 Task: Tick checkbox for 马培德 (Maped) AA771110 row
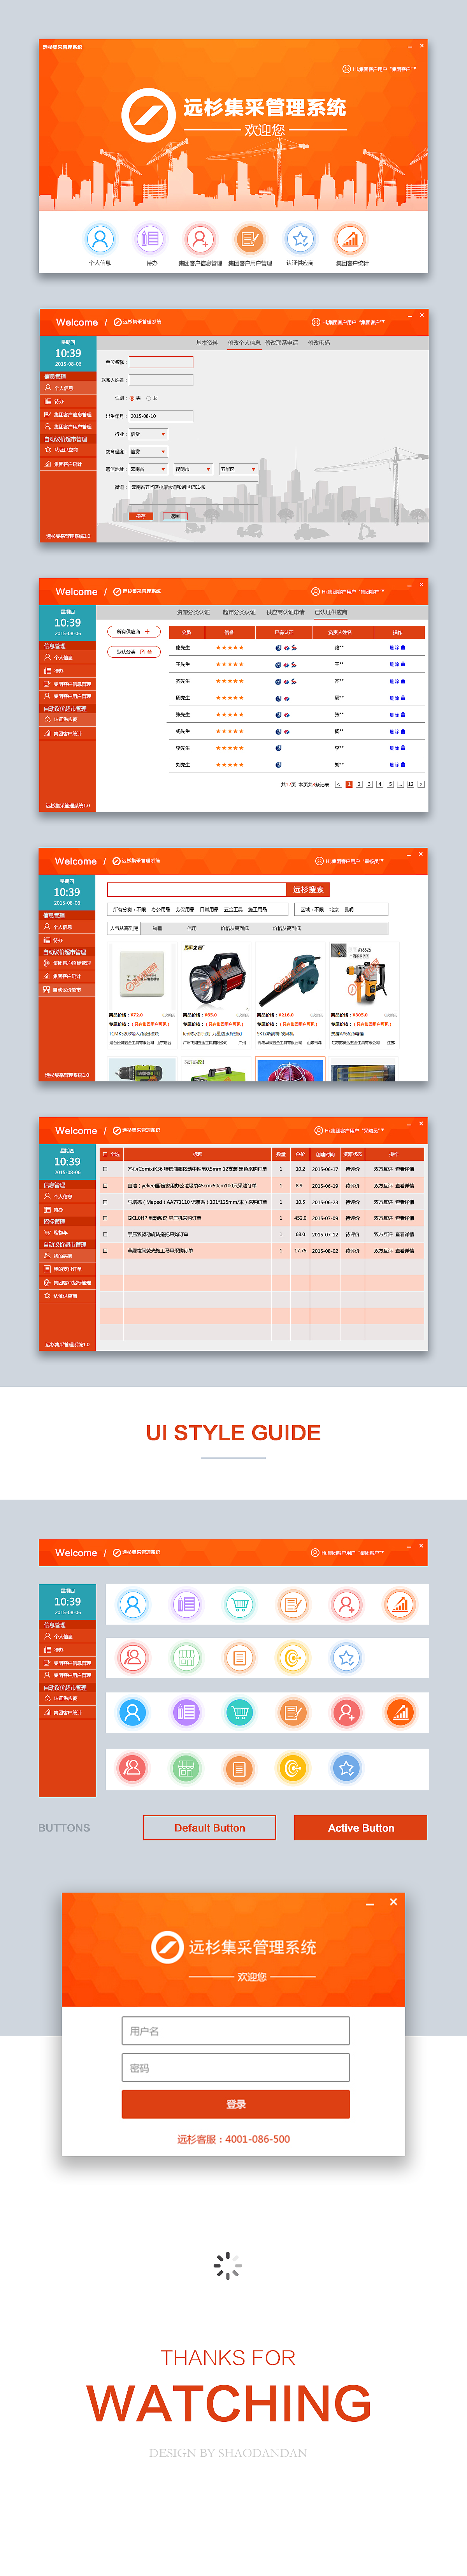(x=105, y=1202)
